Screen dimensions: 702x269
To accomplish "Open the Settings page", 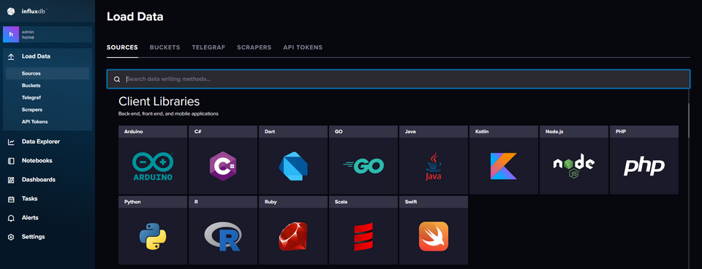I will 33,237.
